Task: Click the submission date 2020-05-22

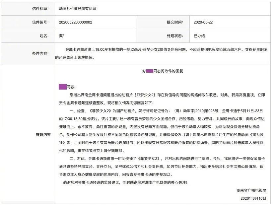Action: pyautogui.click(x=203, y=22)
